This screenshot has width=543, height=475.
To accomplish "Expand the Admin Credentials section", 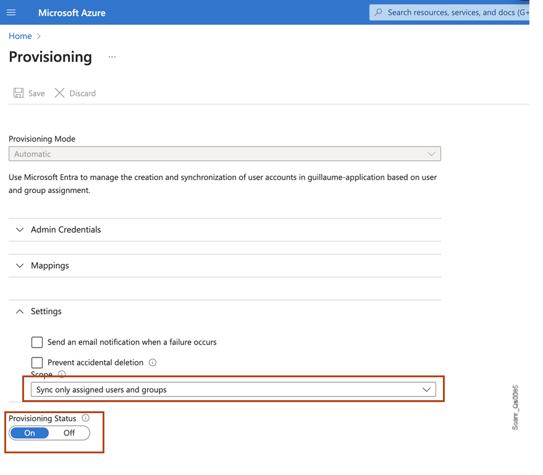I will pyautogui.click(x=19, y=229).
